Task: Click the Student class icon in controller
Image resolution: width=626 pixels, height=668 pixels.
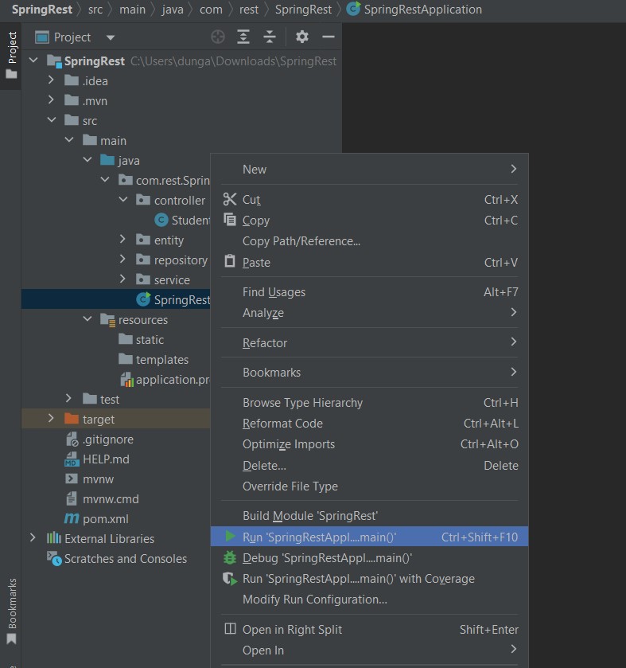Action: (x=161, y=220)
